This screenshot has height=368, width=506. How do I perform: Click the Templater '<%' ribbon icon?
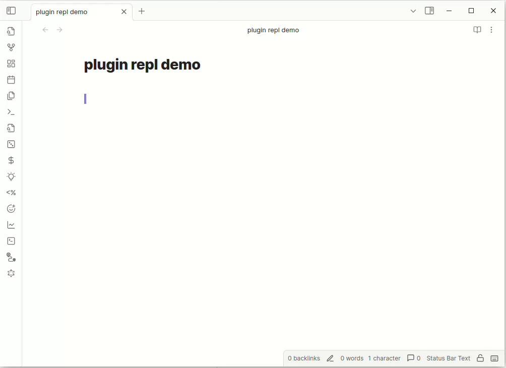coord(11,193)
